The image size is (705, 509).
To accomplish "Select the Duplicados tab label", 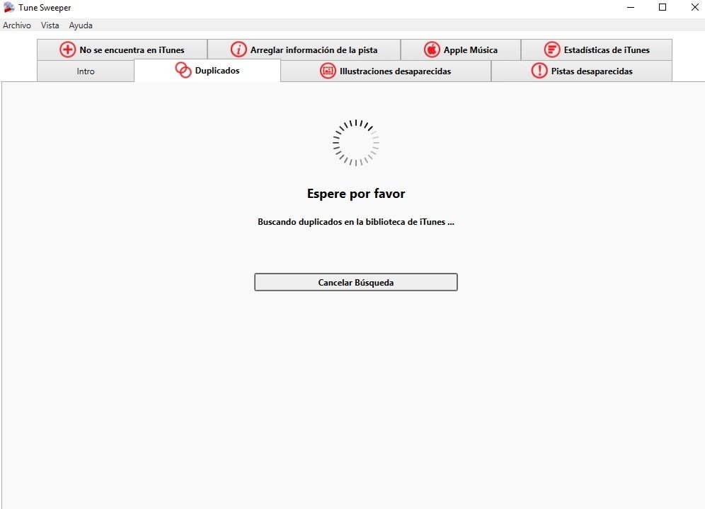I will pos(217,71).
